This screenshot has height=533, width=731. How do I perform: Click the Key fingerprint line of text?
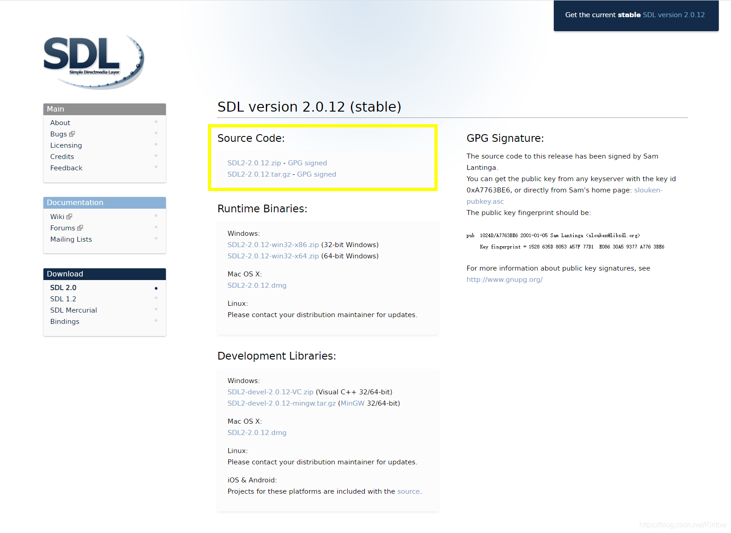coord(572,247)
